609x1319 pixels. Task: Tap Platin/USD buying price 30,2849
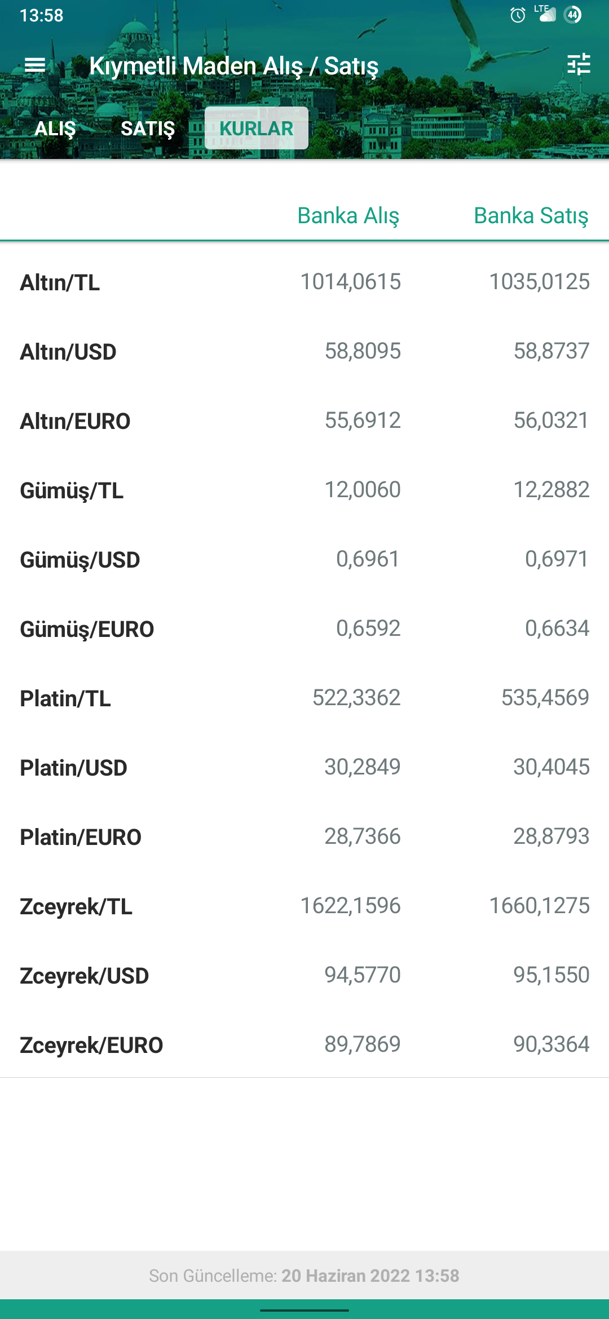[363, 767]
